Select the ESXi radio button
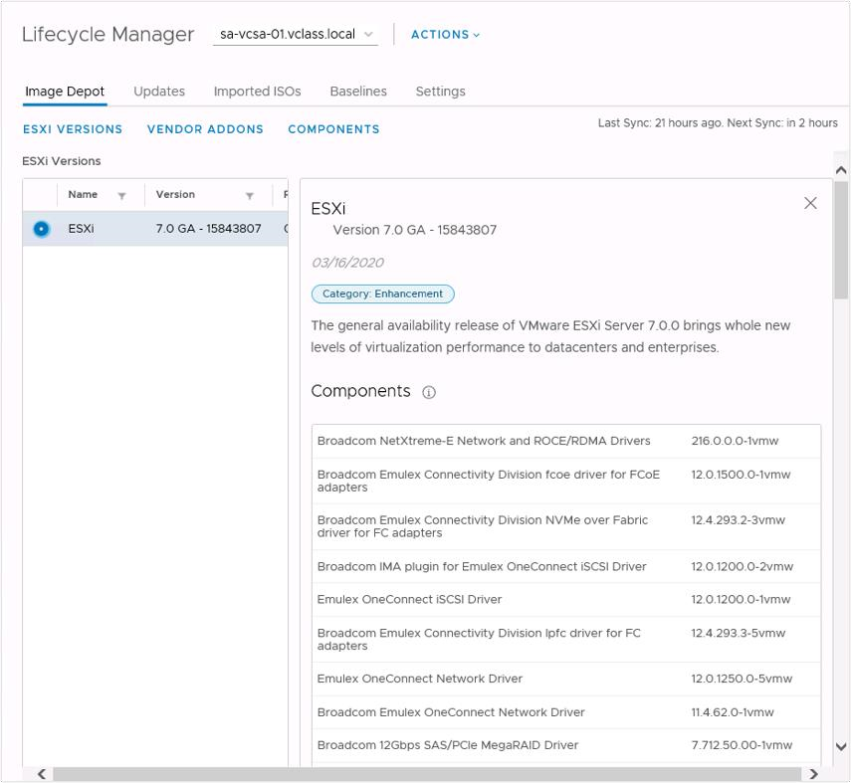Screen dimensions: 851x783 tap(41, 229)
